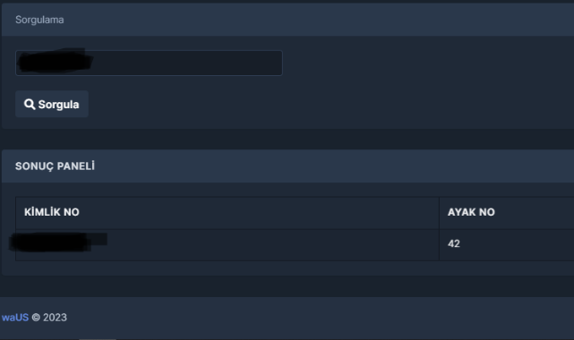The height and width of the screenshot is (340, 574).
Task: Click the SONUÇ PANELİ panel heading
Action: 55,166
